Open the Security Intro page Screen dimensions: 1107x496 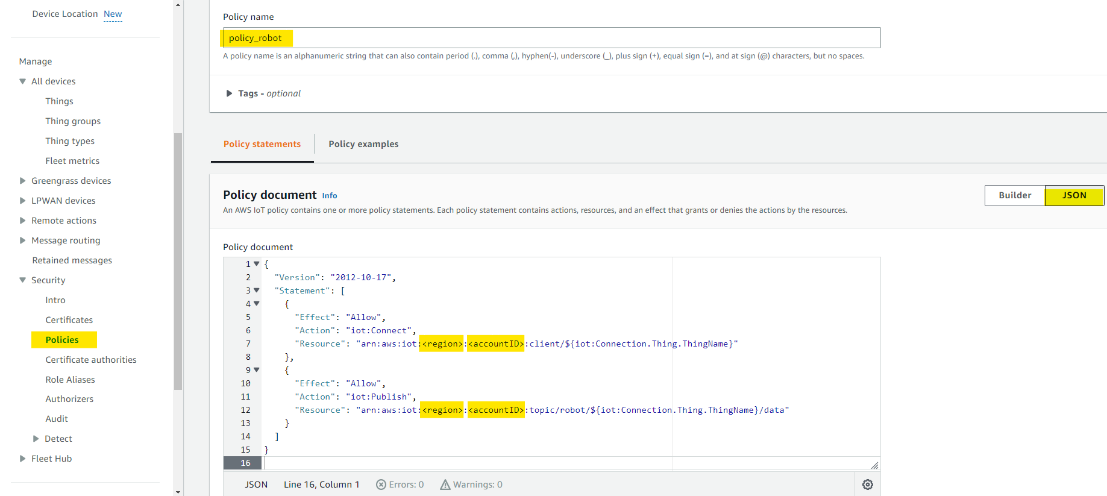[55, 300]
